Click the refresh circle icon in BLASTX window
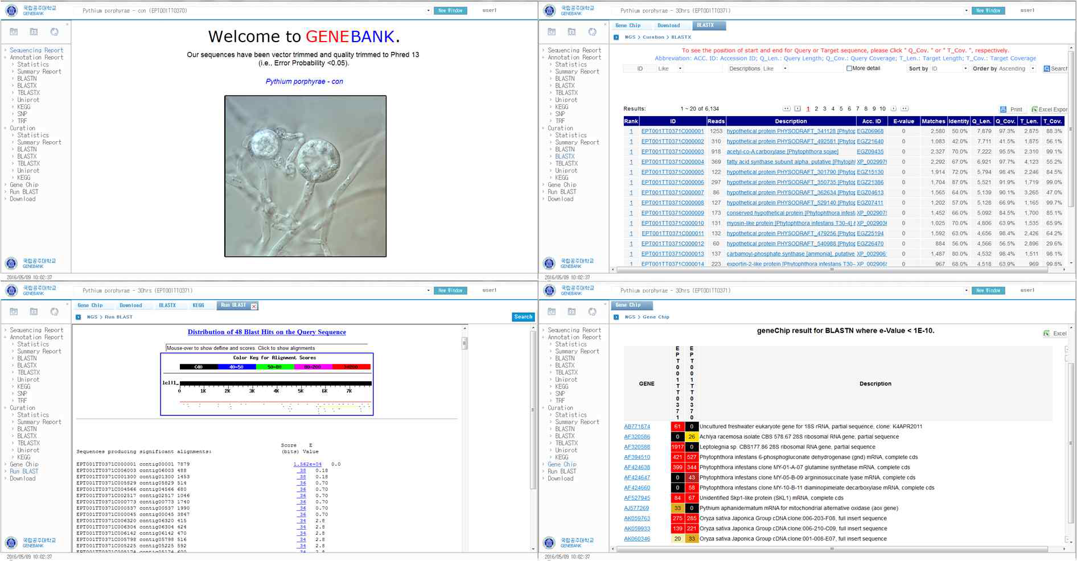Viewport: 1077px width, 561px height. (x=592, y=32)
